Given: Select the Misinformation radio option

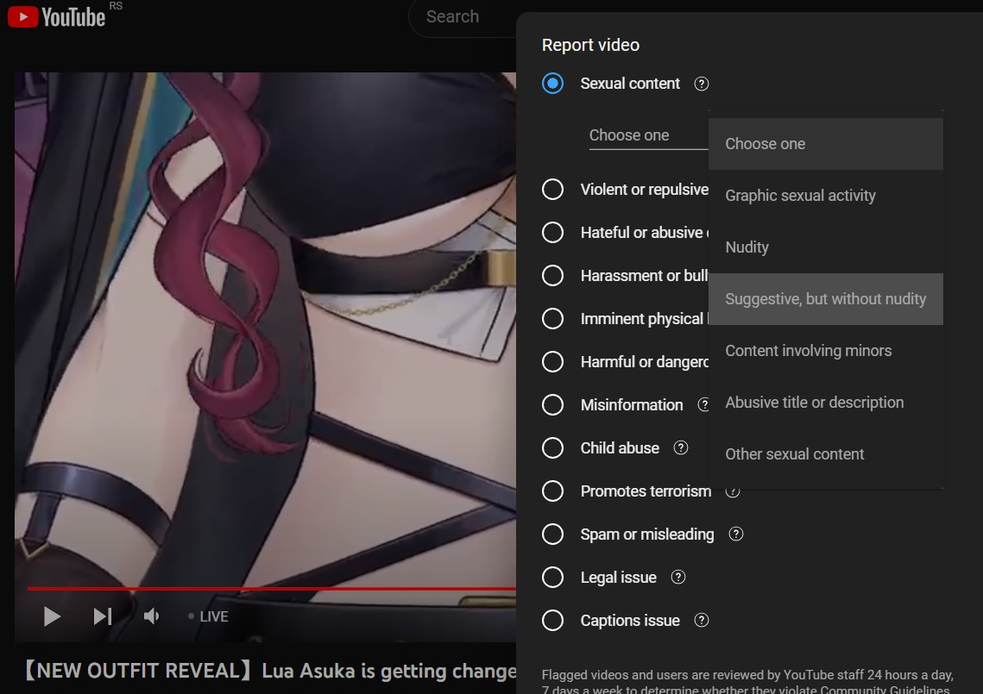Looking at the screenshot, I should pos(552,404).
